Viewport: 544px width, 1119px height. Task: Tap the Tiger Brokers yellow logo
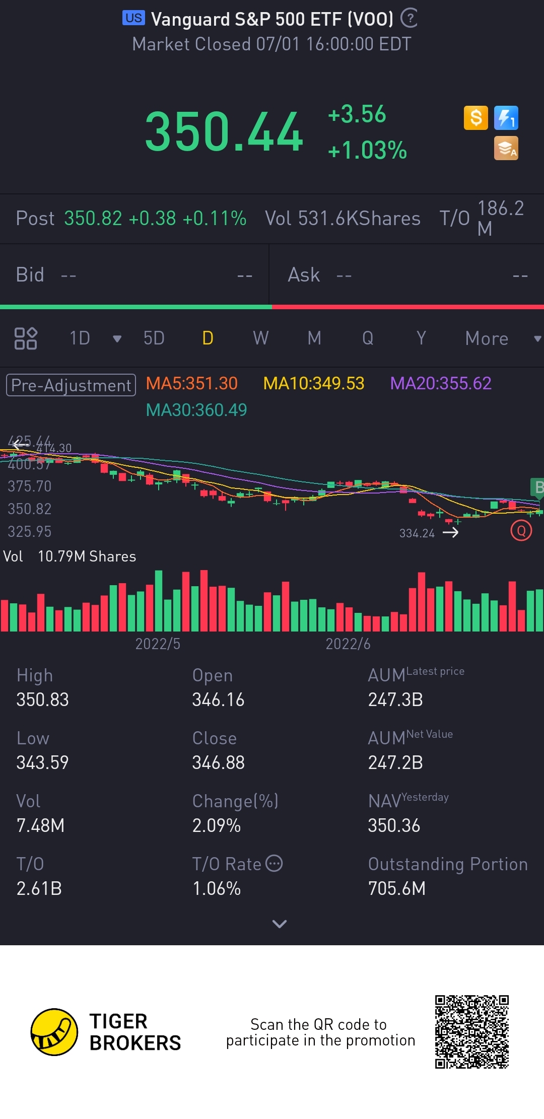[54, 1032]
